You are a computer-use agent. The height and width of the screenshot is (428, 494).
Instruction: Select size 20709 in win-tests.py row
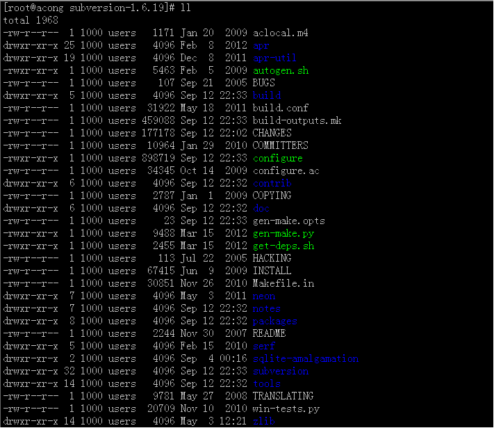point(161,409)
